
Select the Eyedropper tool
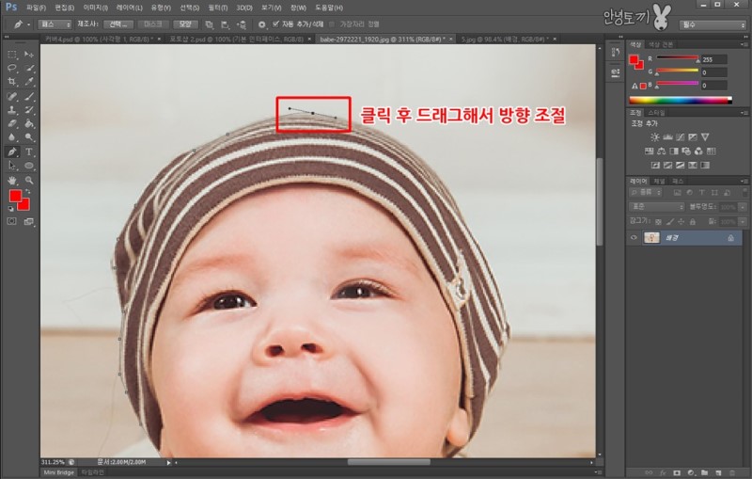coord(29,82)
